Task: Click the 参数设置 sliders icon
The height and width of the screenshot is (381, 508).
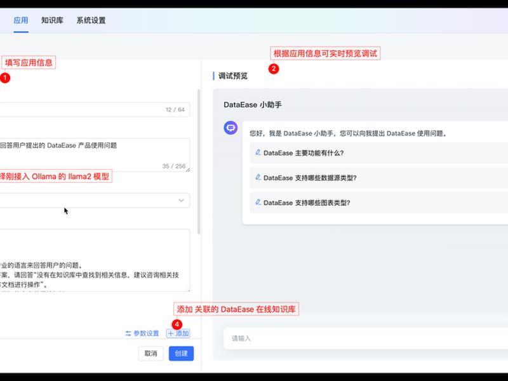Action: click(128, 333)
